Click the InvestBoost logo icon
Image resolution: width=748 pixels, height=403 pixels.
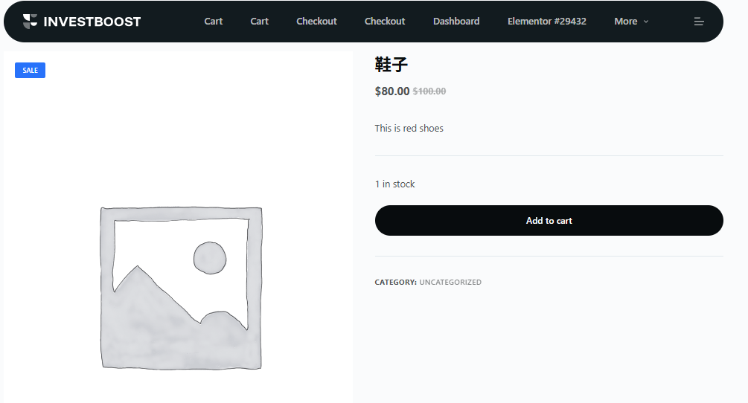tap(30, 22)
